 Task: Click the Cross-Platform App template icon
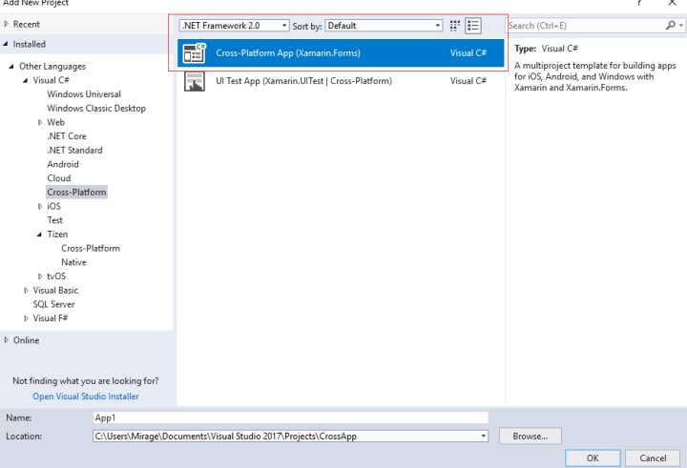[195, 53]
